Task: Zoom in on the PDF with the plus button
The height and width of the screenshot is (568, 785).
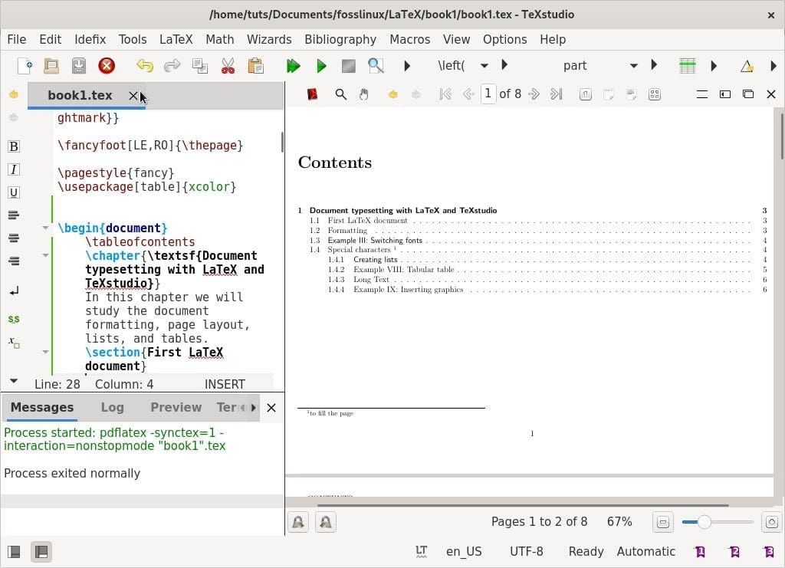Action: (x=771, y=522)
